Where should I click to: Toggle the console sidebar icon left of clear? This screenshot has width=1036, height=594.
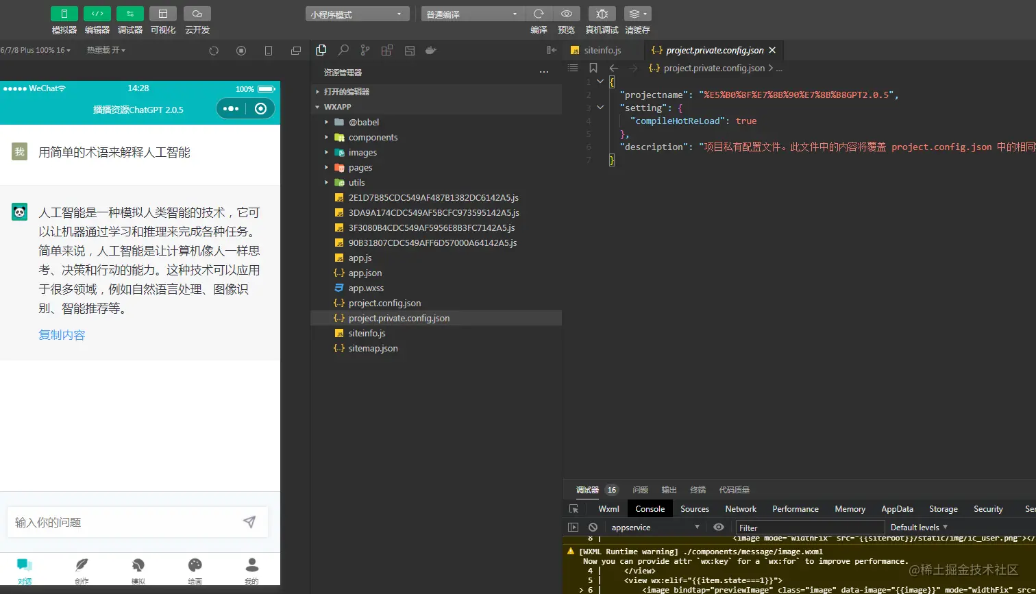tap(573, 527)
